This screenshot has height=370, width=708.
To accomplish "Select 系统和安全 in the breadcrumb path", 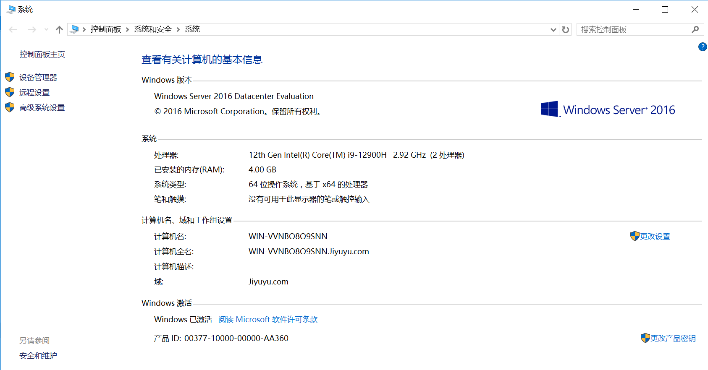I will click(153, 29).
